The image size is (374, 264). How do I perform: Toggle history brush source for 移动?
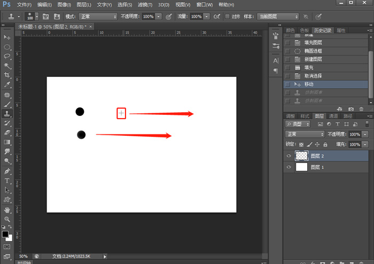click(287, 84)
